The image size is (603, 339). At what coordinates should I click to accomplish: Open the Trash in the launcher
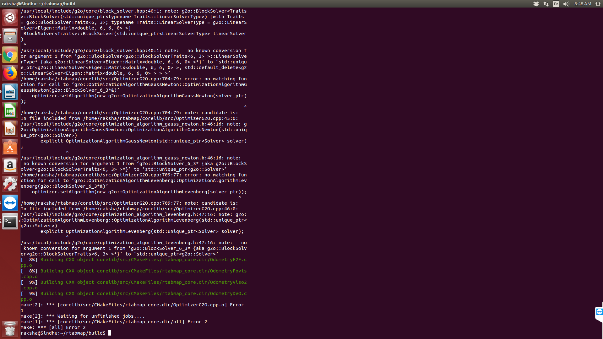pos(10,329)
